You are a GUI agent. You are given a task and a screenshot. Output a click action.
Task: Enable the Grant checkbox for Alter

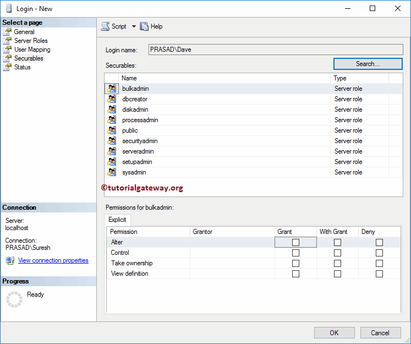[295, 242]
